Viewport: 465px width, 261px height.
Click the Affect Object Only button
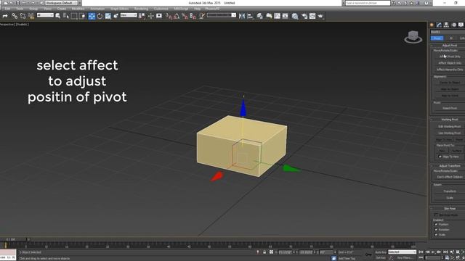click(x=450, y=63)
